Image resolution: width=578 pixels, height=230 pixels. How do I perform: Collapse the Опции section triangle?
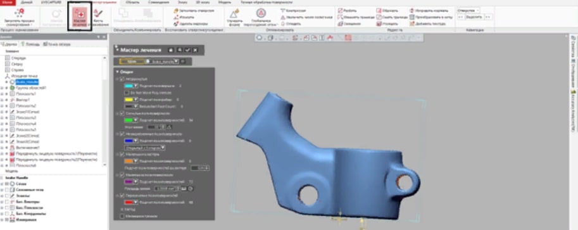coord(117,72)
